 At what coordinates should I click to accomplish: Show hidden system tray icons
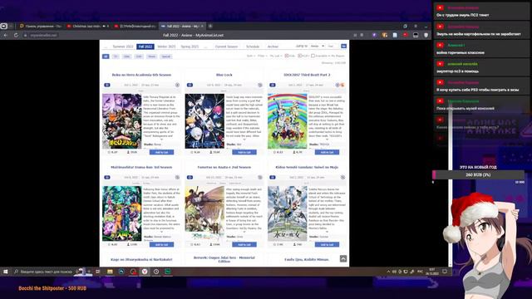tap(388, 272)
